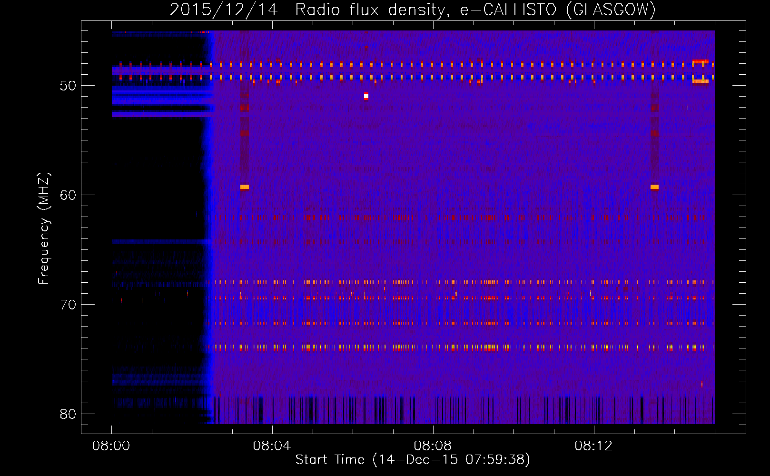Screen dimensions: 770x476
Task: Click the '60' frequency tick label
Action: tap(68, 195)
